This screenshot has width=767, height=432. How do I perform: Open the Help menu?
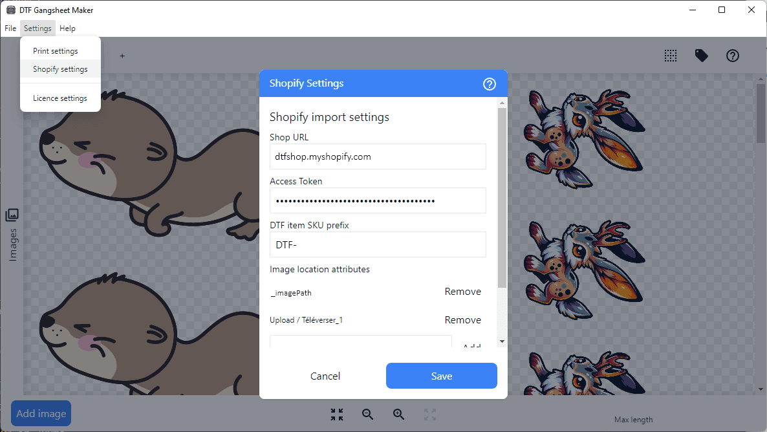tap(67, 28)
